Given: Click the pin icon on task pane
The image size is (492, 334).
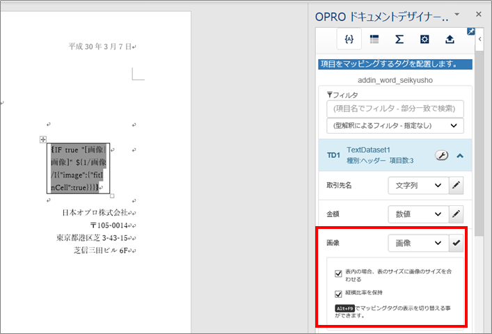Looking at the screenshot, I should [x=470, y=31].
